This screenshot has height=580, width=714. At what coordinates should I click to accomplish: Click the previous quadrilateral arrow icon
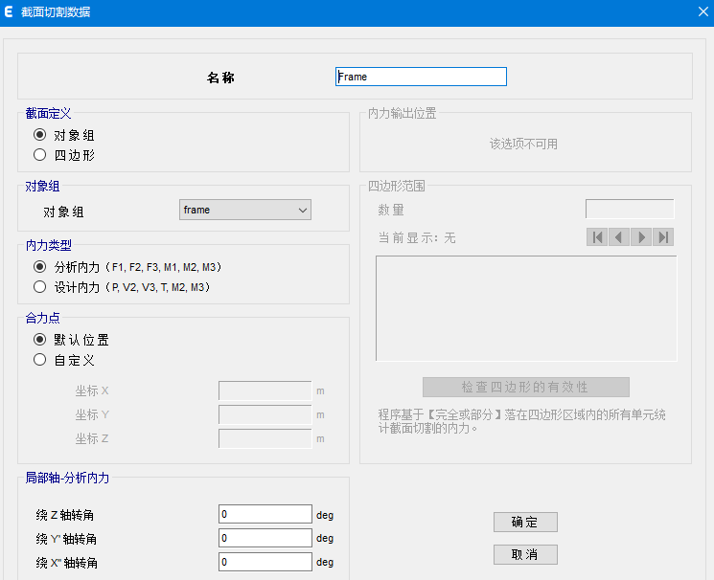619,237
